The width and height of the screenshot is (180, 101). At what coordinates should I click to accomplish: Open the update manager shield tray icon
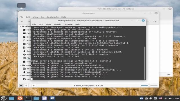point(151,98)
